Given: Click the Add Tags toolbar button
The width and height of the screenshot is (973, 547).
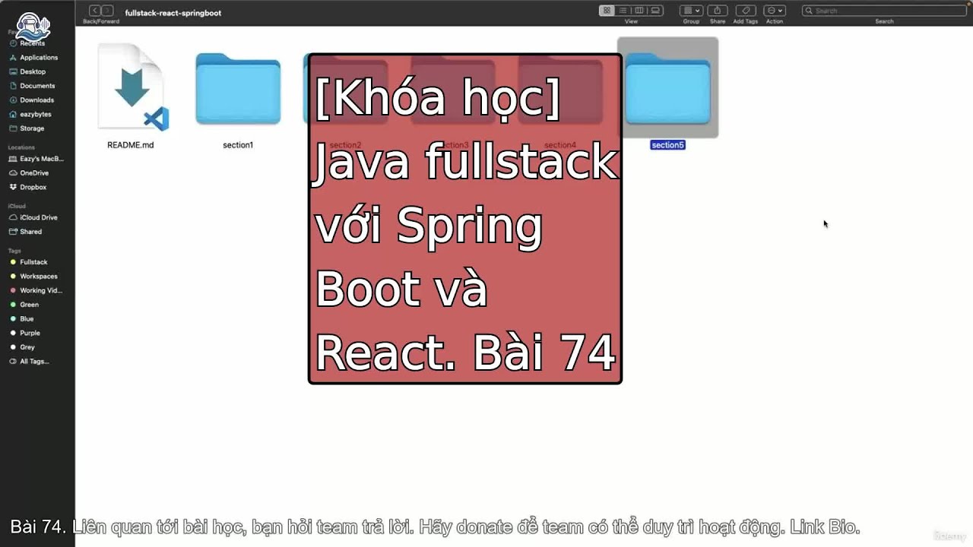Looking at the screenshot, I should tap(746, 11).
